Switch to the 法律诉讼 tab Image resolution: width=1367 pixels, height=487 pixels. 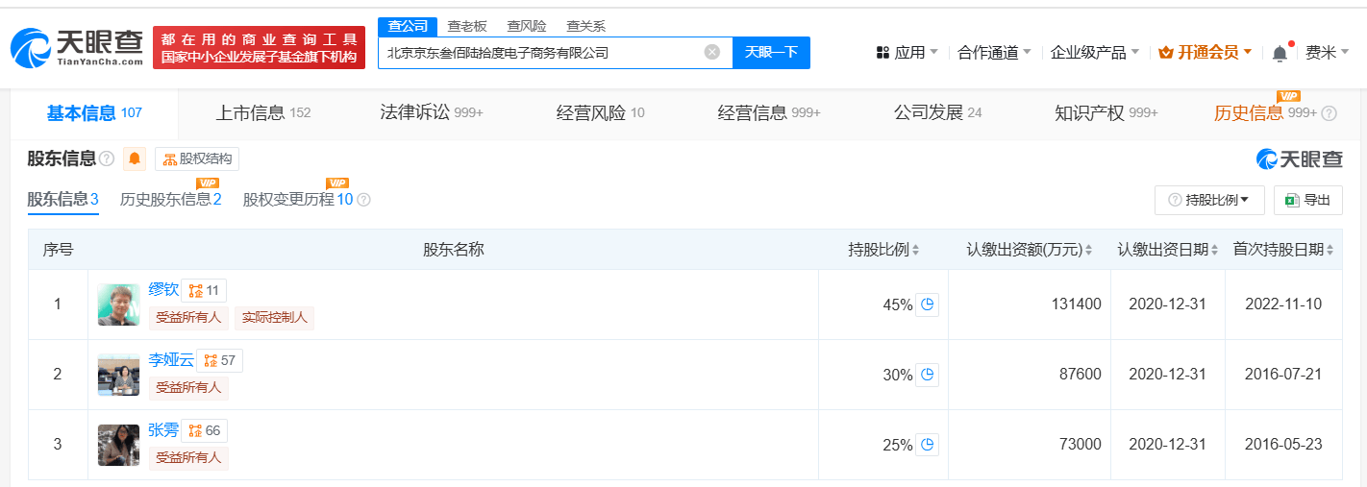coord(432,112)
